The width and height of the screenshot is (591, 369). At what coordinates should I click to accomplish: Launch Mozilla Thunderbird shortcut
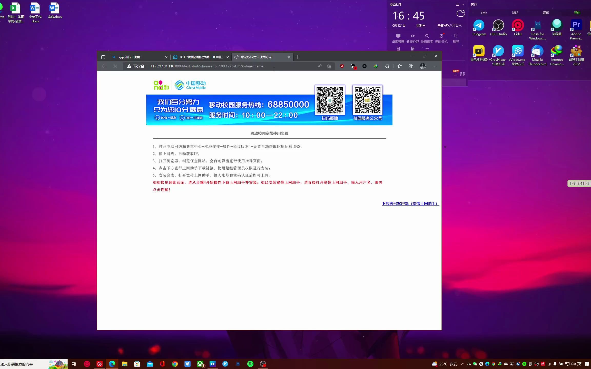(537, 55)
